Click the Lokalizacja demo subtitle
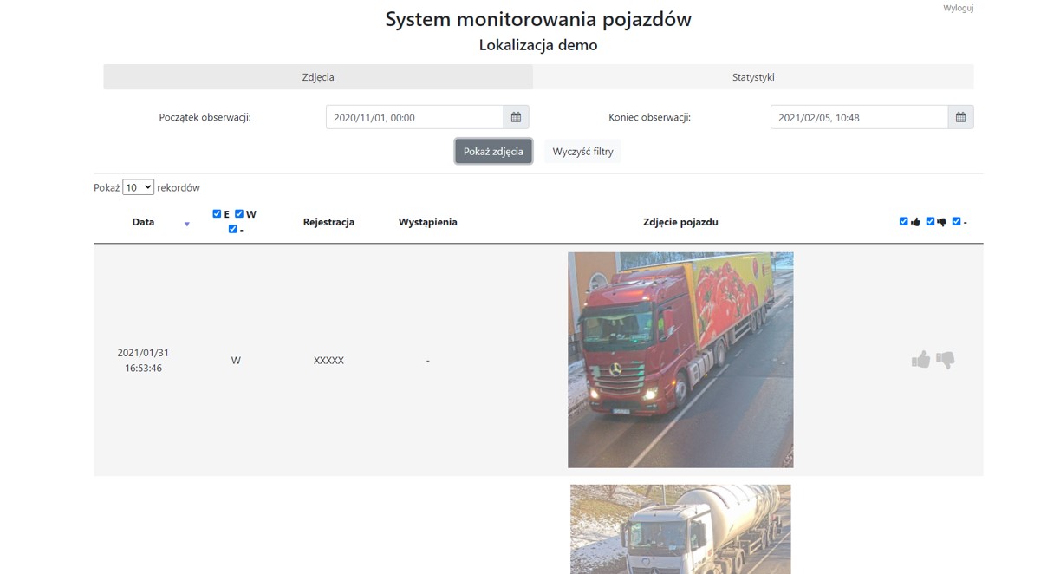The height and width of the screenshot is (574, 1047). [x=538, y=45]
